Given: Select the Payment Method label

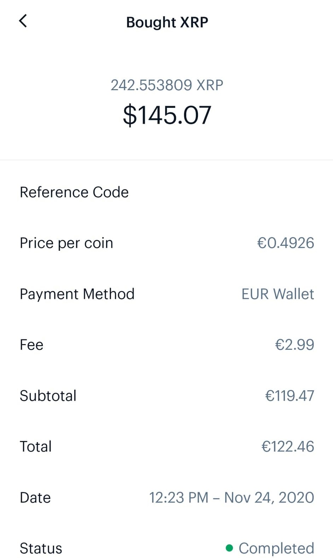Looking at the screenshot, I should (x=77, y=294).
